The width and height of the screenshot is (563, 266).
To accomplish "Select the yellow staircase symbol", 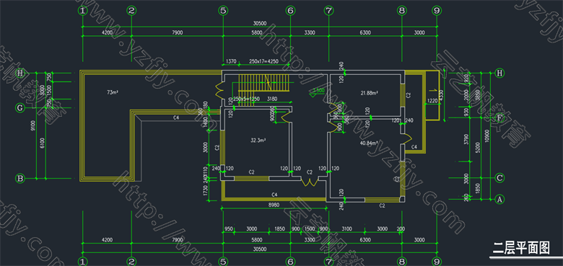I will click(263, 89).
